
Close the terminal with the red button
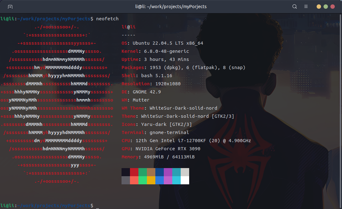[x=333, y=7]
